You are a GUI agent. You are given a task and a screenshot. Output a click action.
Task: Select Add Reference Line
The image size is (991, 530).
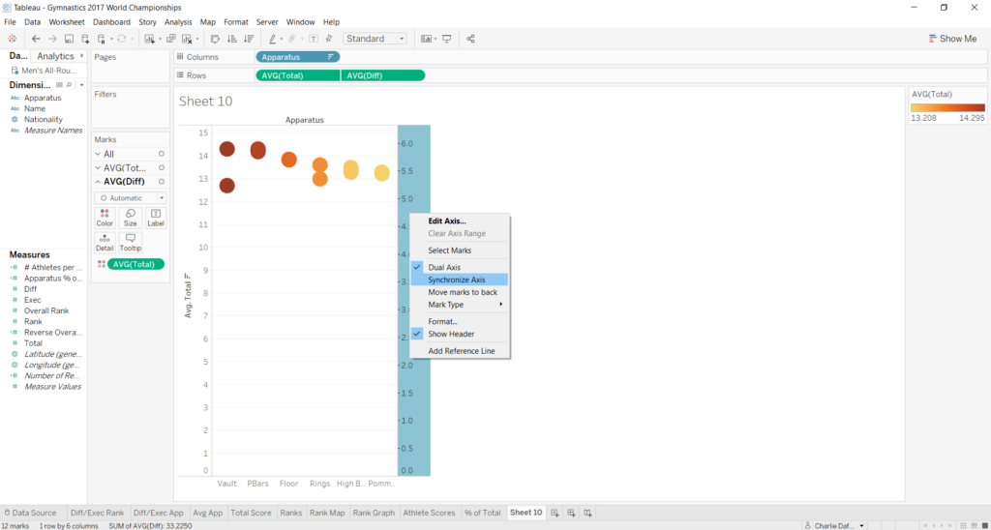460,351
